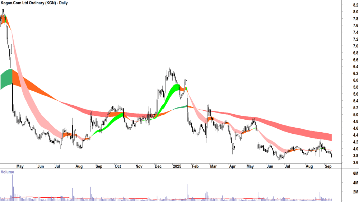Click the 8.0 price axis label
The height and width of the screenshot is (202, 359).
click(x=355, y=12)
